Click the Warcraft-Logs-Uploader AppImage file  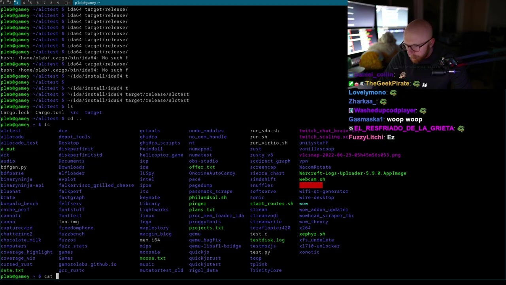[353, 173]
